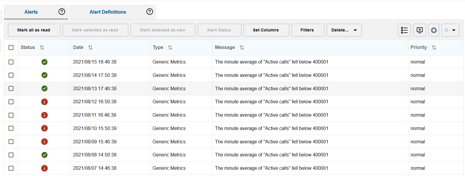Switch to the Alert Definitions tab

click(108, 12)
